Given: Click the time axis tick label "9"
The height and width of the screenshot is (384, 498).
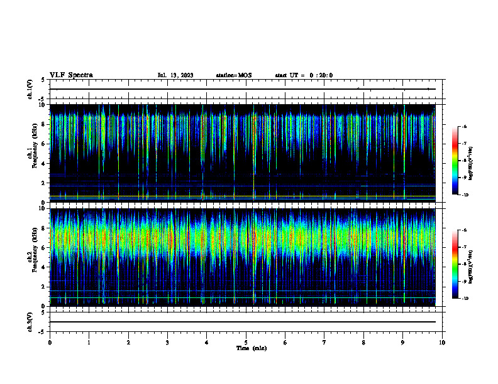Looking at the screenshot, I should (402, 343).
